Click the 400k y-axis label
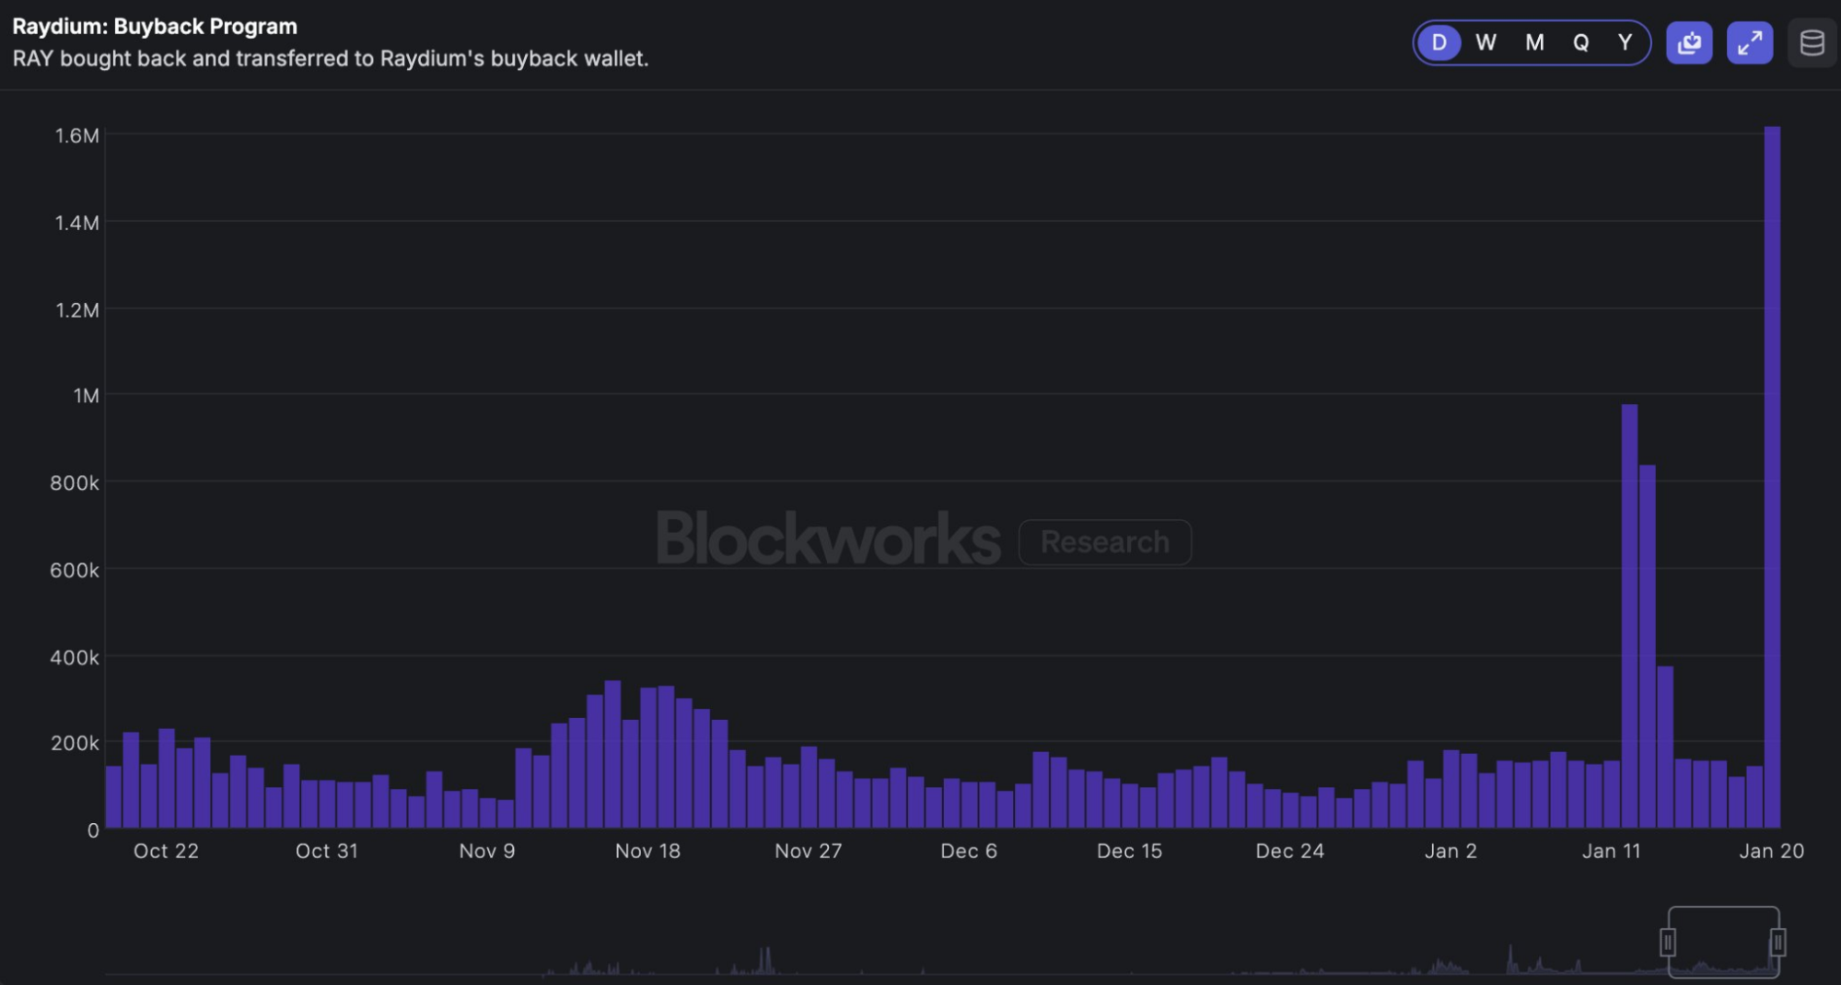Screen dimensions: 1841x985 tap(75, 658)
